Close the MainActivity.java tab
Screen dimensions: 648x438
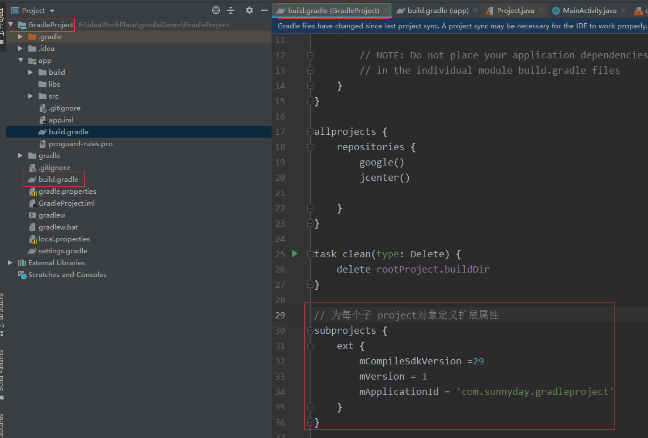click(x=623, y=10)
